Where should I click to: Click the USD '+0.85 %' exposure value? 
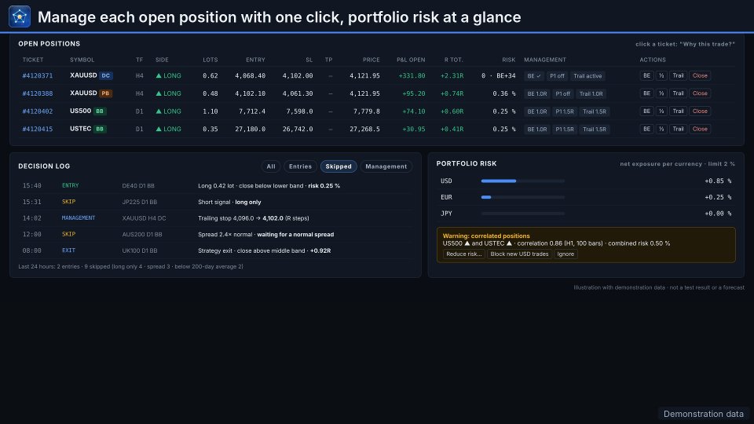click(x=718, y=181)
